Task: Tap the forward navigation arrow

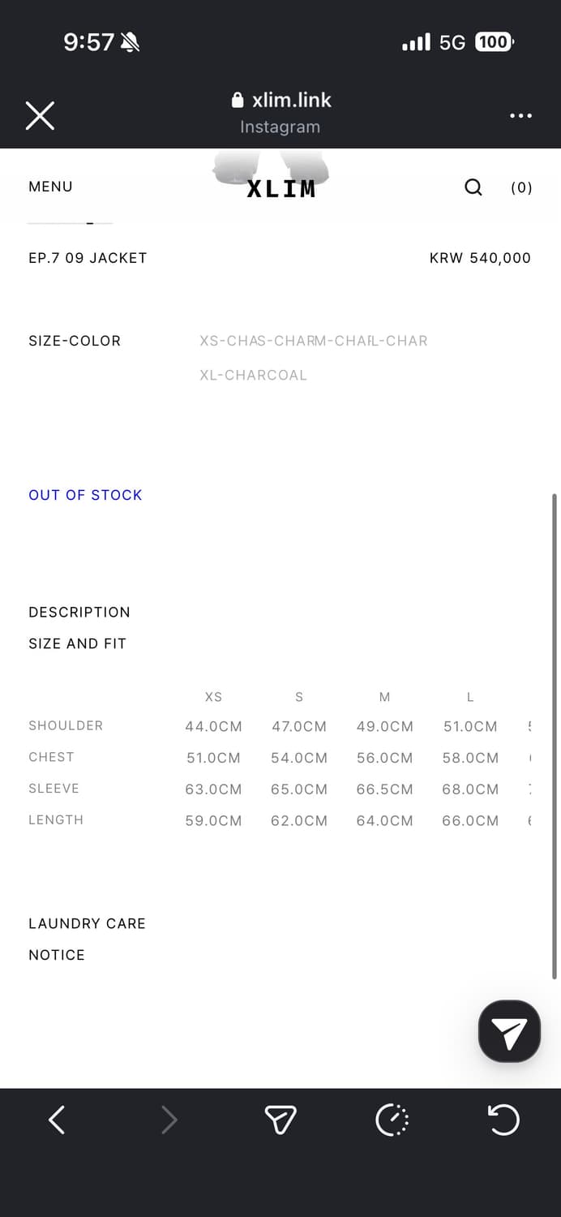Action: [169, 1120]
